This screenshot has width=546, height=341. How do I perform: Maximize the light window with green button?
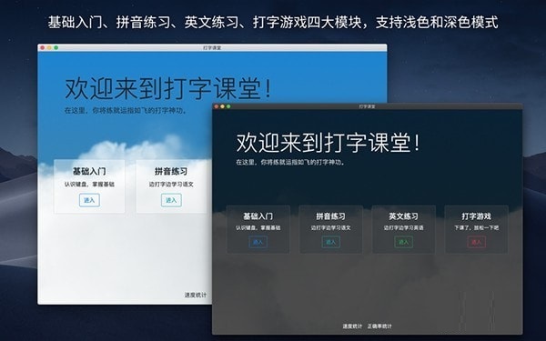click(x=56, y=47)
